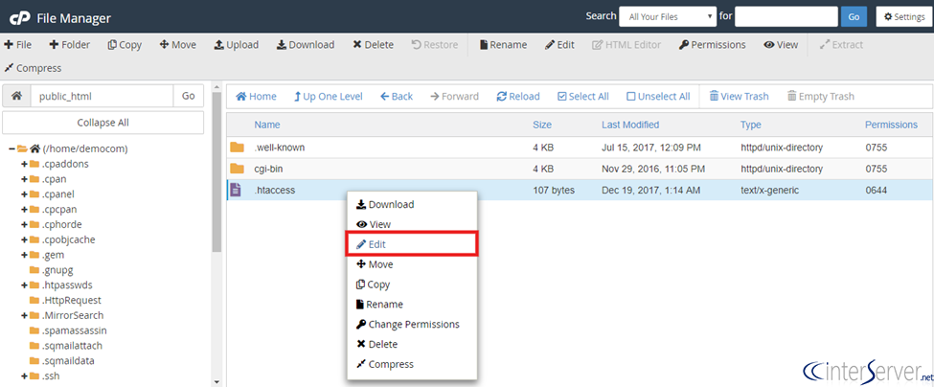Click Unselect All files
The height and width of the screenshot is (387, 934).
click(658, 97)
